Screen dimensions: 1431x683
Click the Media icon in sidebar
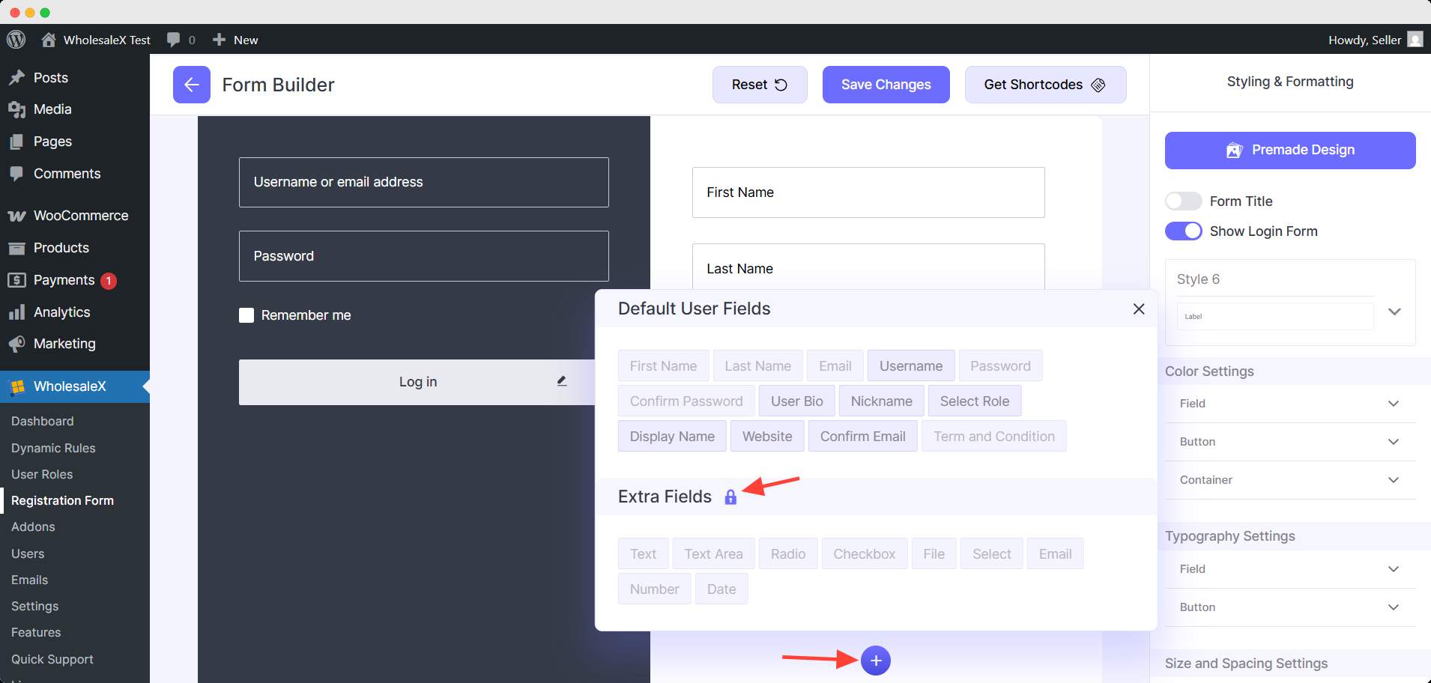coord(16,109)
